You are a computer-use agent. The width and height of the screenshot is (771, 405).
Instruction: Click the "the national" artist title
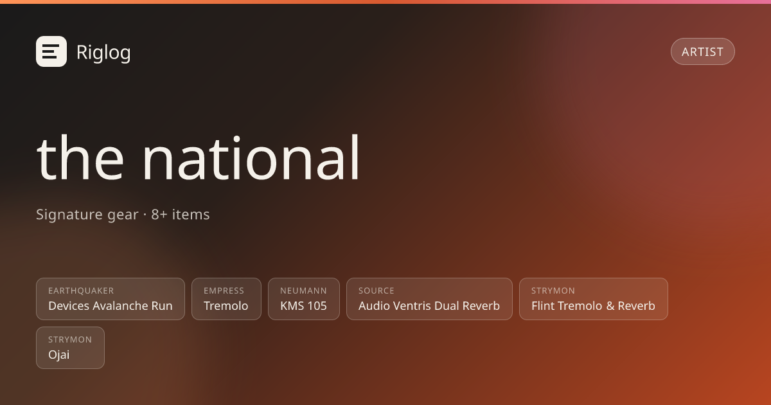(x=199, y=158)
